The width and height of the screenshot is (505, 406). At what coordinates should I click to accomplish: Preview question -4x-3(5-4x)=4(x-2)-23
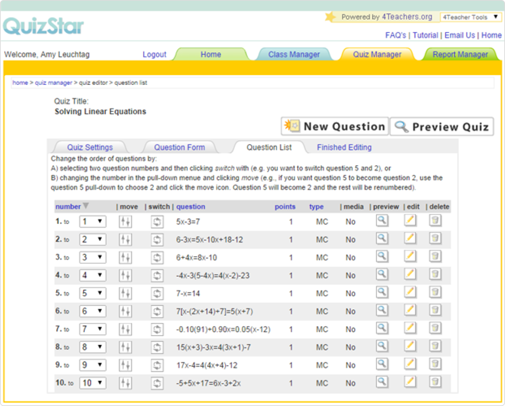pyautogui.click(x=382, y=274)
